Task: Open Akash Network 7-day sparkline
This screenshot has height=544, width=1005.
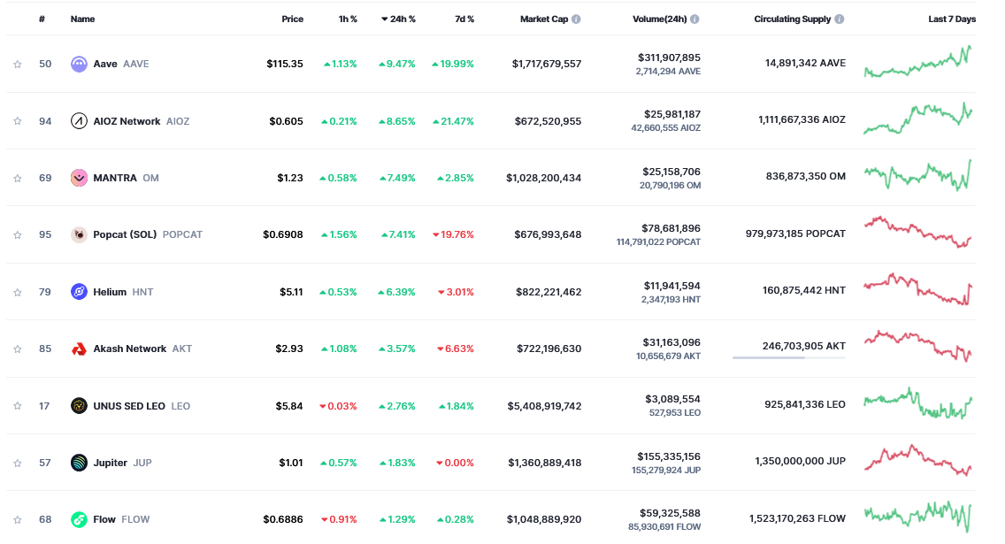Action: click(x=917, y=346)
